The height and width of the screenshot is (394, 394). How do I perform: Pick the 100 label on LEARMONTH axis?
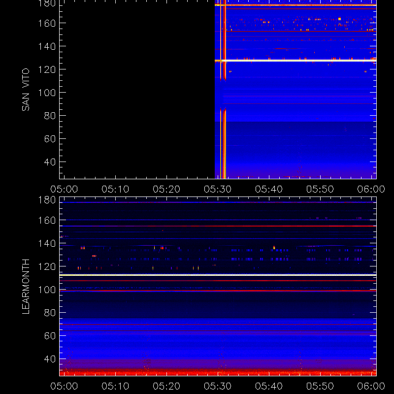(47, 290)
